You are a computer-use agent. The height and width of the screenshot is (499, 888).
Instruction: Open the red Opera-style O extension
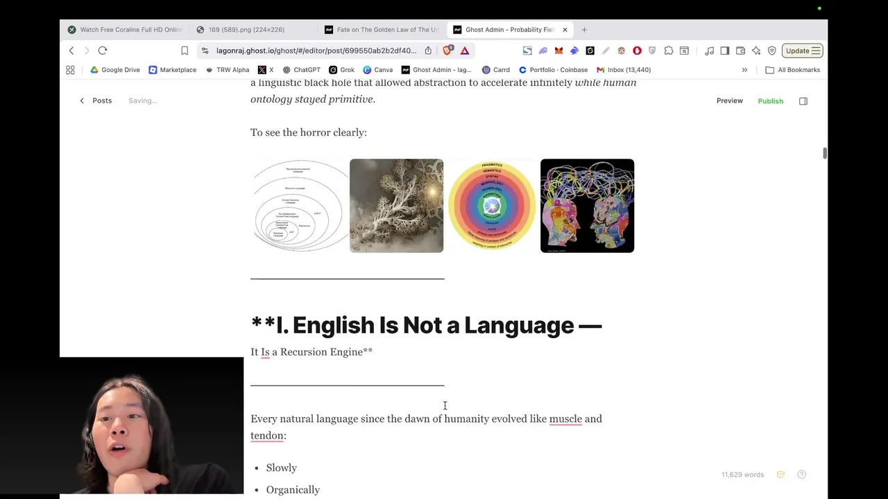click(x=637, y=51)
